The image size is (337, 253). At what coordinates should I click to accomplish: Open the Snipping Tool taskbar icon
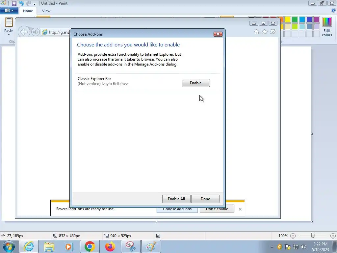click(x=130, y=246)
